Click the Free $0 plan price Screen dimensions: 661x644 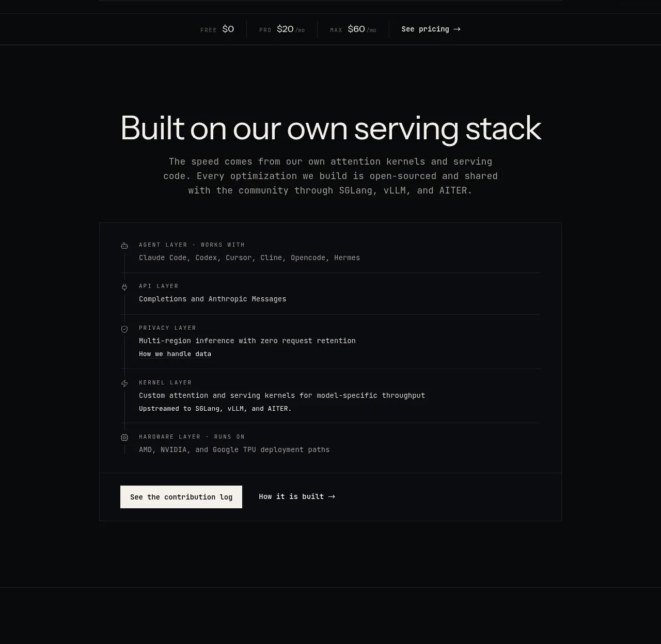217,29
